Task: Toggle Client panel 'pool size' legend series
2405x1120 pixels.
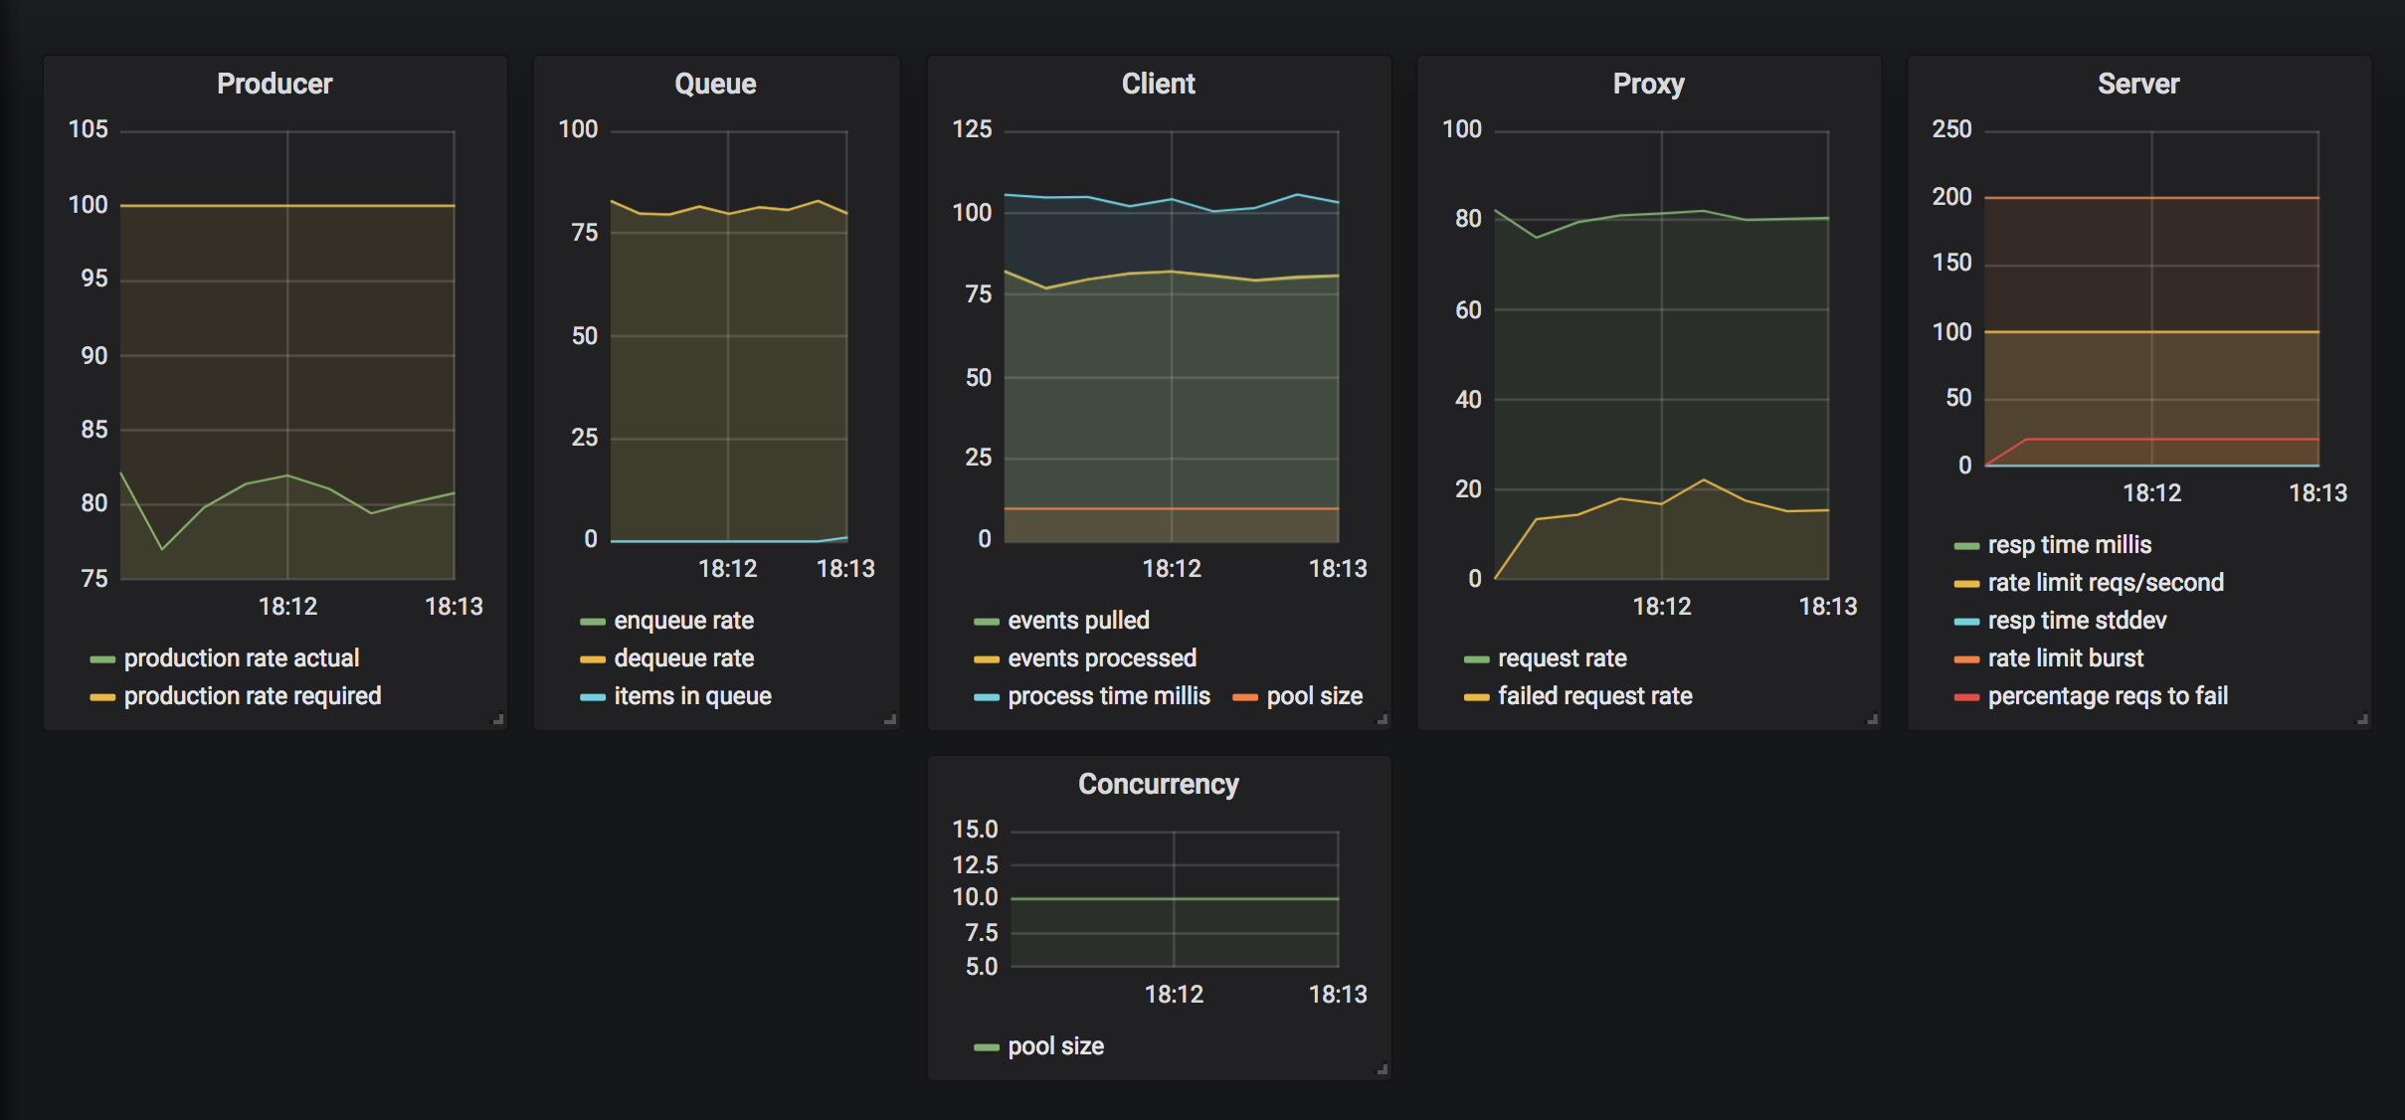Action: [1314, 696]
